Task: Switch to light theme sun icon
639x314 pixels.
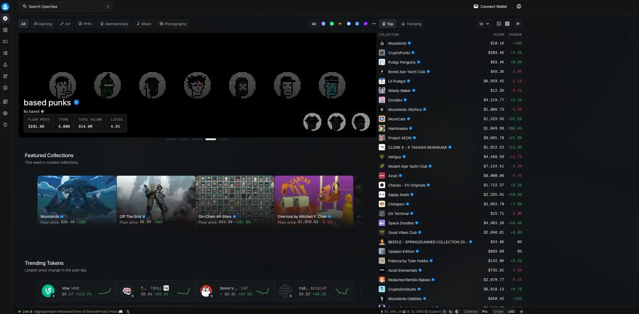Action: tap(444, 311)
